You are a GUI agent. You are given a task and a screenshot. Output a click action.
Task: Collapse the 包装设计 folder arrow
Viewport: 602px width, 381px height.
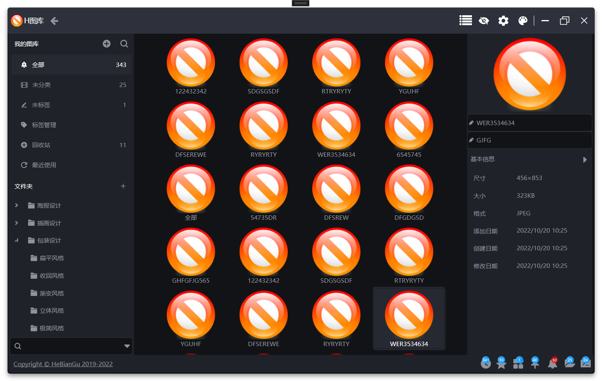(x=16, y=240)
